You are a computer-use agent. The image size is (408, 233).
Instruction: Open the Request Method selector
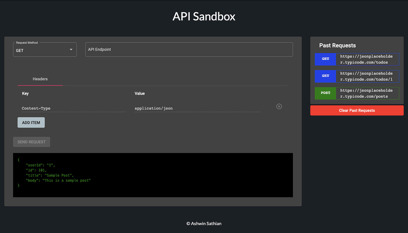(45, 49)
